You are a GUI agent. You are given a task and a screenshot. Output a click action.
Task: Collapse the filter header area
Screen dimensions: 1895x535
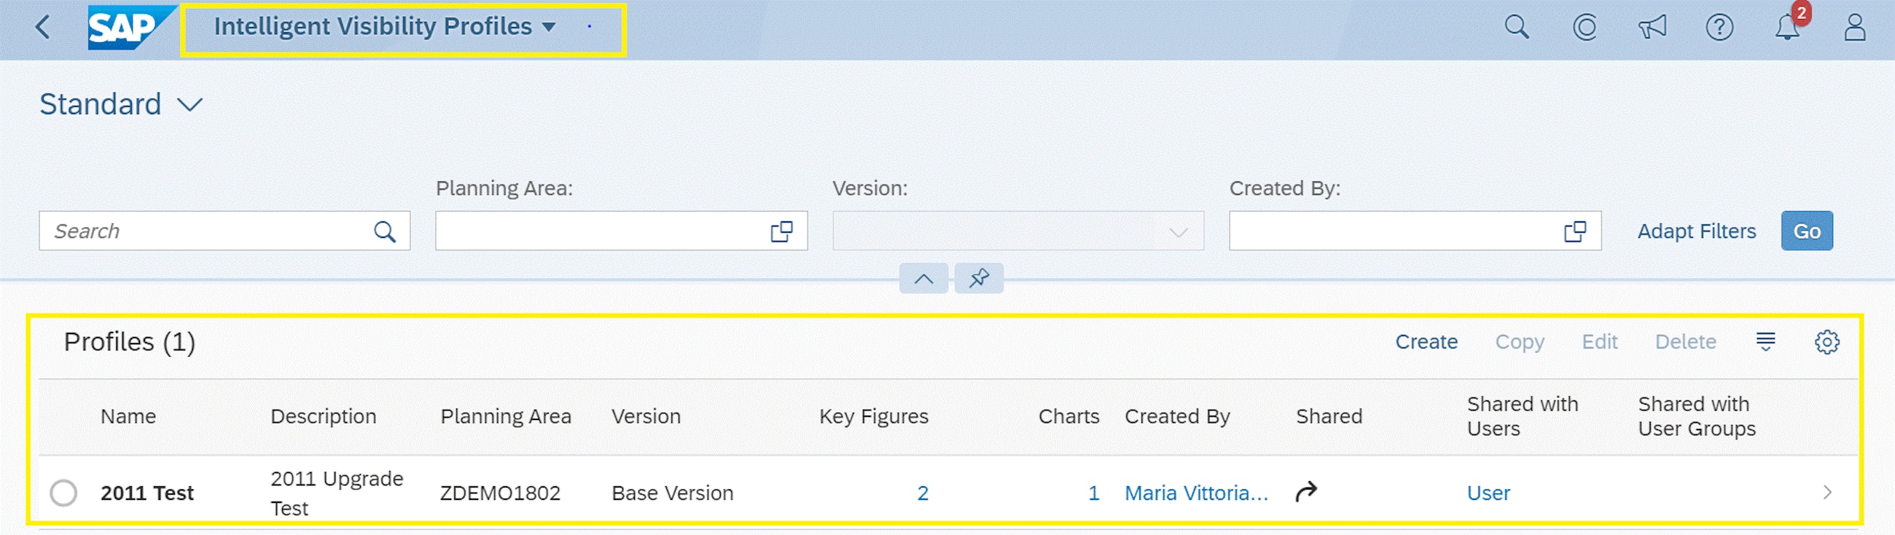pos(923,279)
